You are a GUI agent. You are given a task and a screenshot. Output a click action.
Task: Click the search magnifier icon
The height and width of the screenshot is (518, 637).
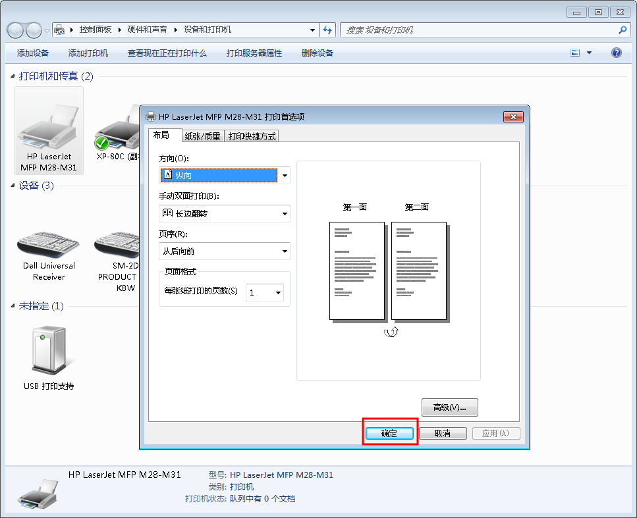pyautogui.click(x=623, y=30)
